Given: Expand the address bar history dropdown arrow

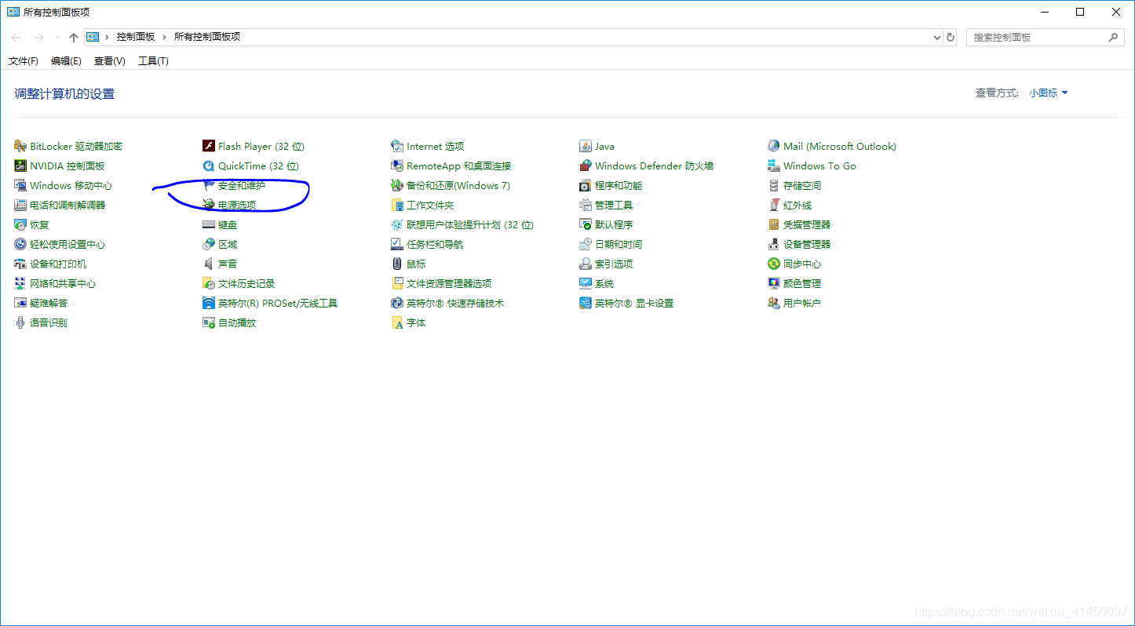Looking at the screenshot, I should point(936,37).
